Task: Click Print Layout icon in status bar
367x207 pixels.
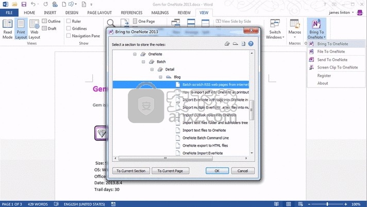Action: click(x=289, y=204)
